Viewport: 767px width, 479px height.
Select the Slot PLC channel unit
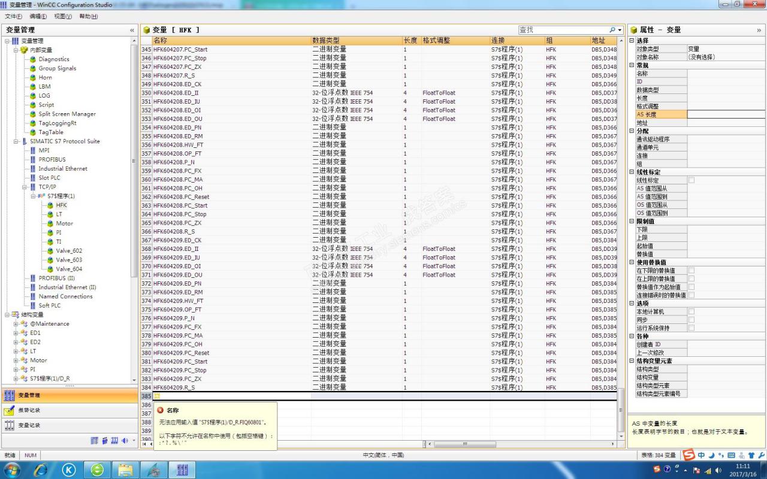pyautogui.click(x=49, y=178)
